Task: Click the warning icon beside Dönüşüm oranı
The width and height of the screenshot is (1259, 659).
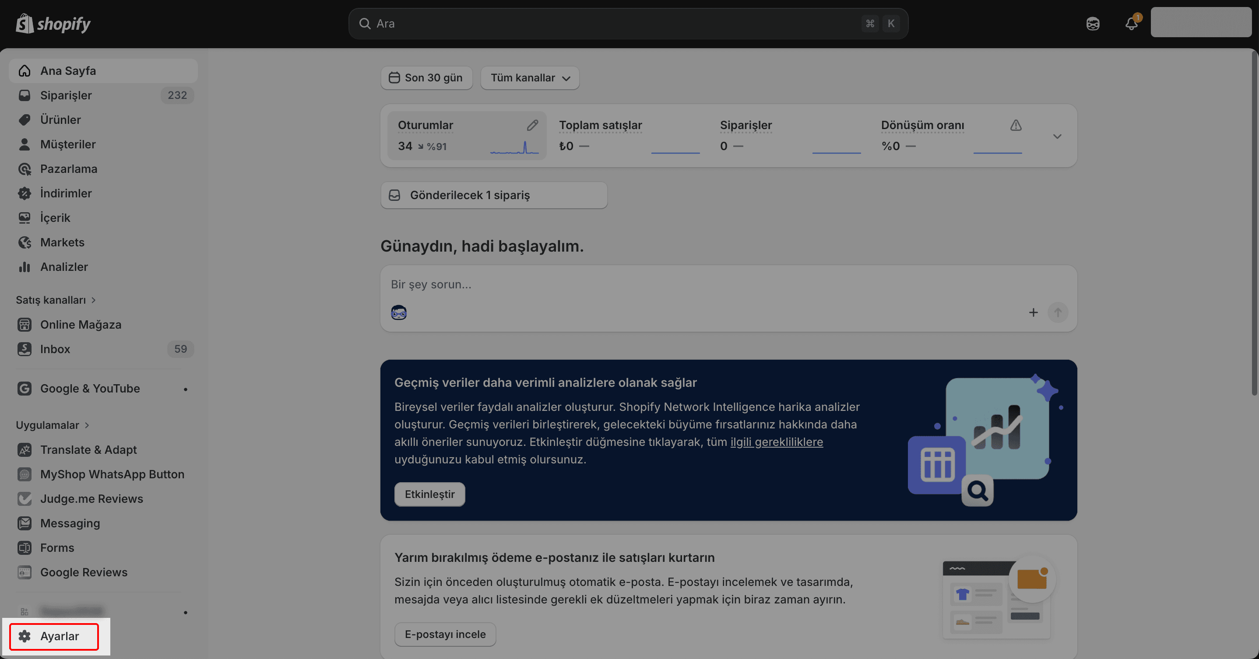Action: 1016,125
